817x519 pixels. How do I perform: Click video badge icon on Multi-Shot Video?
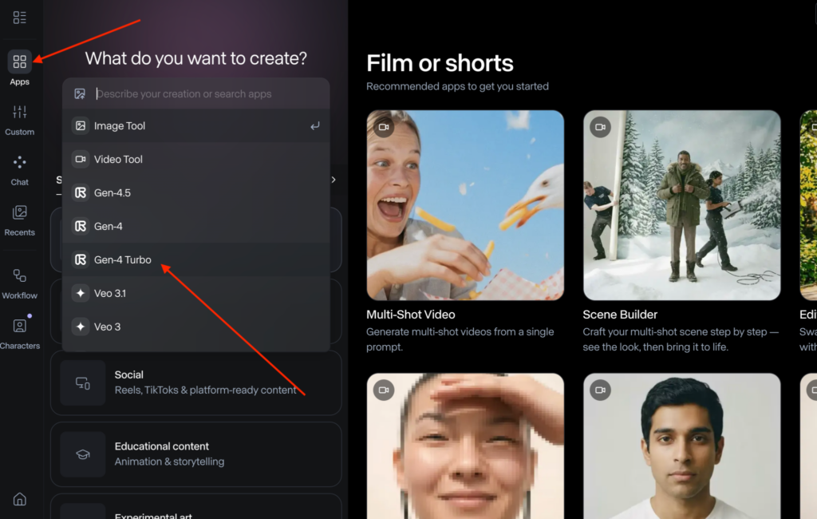coord(384,127)
